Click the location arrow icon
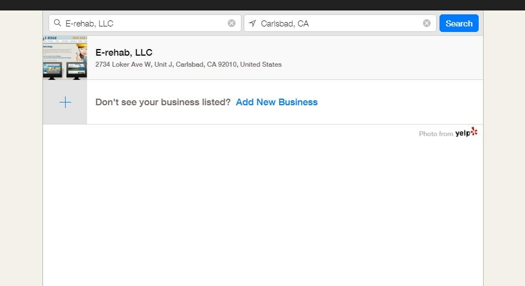Viewport: 525px width, 286px height. 253,23
